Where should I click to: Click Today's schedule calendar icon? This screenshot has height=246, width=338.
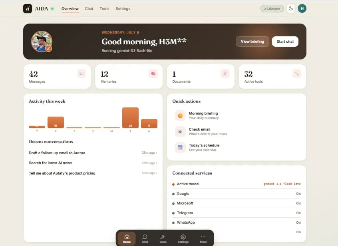click(x=180, y=147)
